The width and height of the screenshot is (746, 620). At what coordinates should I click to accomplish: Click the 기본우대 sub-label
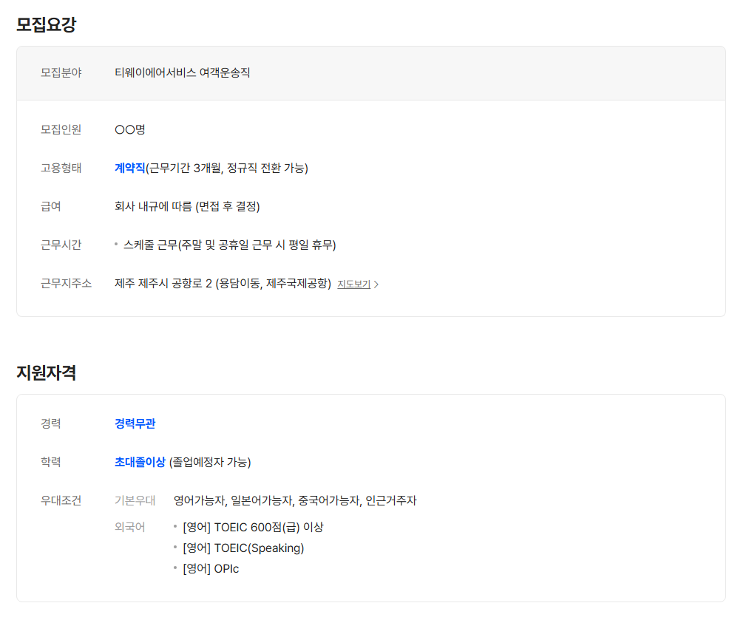[x=135, y=500]
